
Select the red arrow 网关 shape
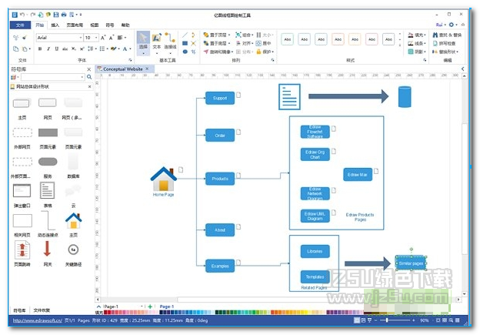pyautogui.click(x=47, y=249)
